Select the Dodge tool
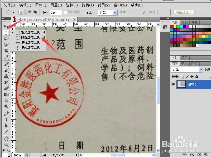 pyautogui.click(x=6, y=106)
